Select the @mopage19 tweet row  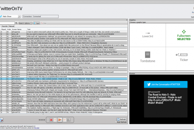pos(64,88)
